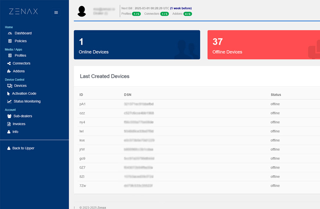Image resolution: width=320 pixels, height=209 pixels.
Task: Open the Info page in sidebar
Action: (x=15, y=132)
